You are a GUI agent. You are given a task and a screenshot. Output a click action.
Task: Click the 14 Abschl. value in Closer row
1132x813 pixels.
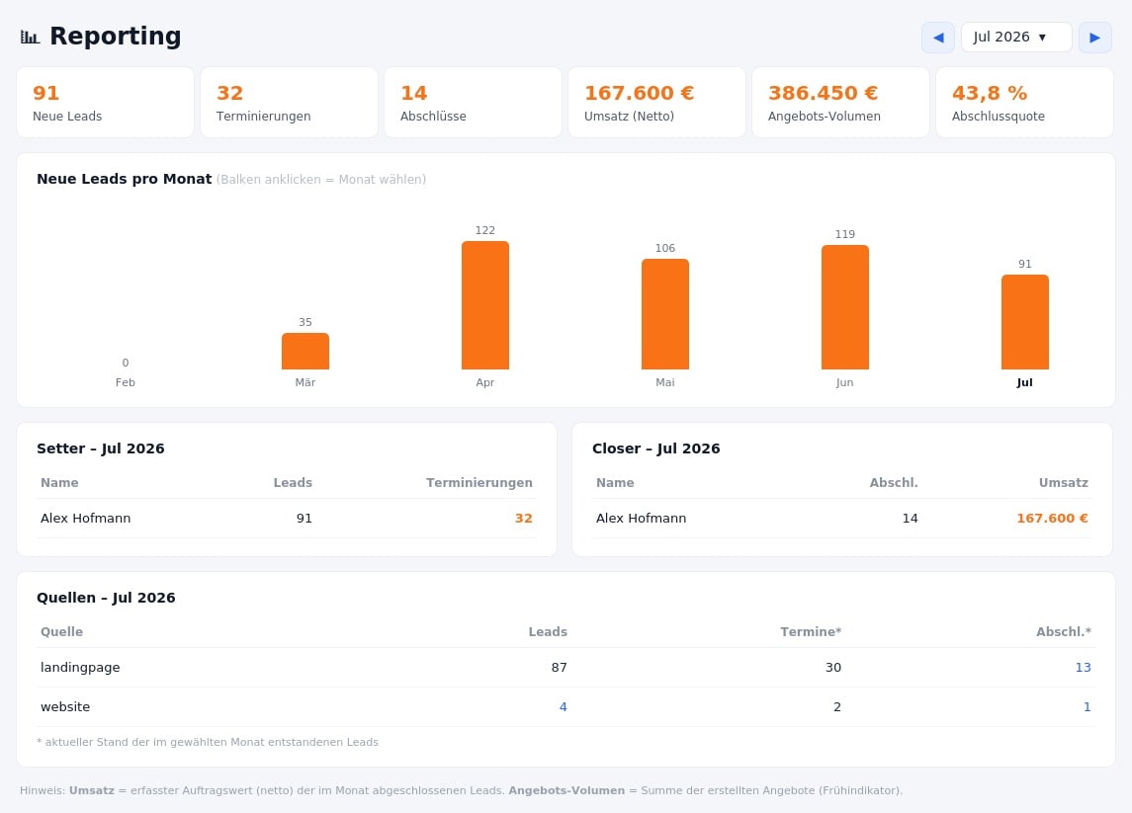[911, 518]
